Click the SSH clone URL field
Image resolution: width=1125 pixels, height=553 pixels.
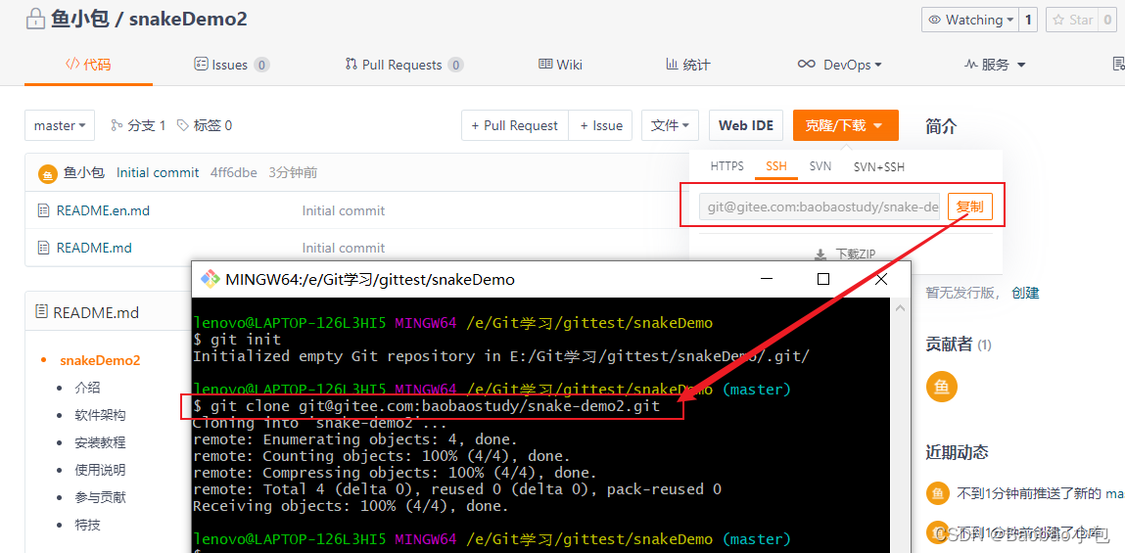(x=820, y=207)
